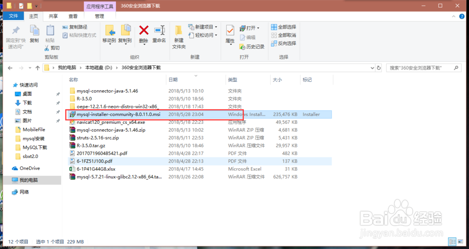Switch to the Manage (管理) ribbon tab
The height and width of the screenshot is (249, 469).
point(99,16)
